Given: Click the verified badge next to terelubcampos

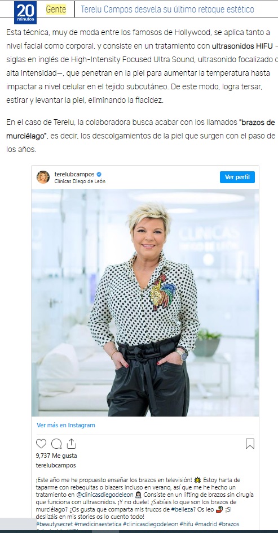Looking at the screenshot, I should click(98, 175).
